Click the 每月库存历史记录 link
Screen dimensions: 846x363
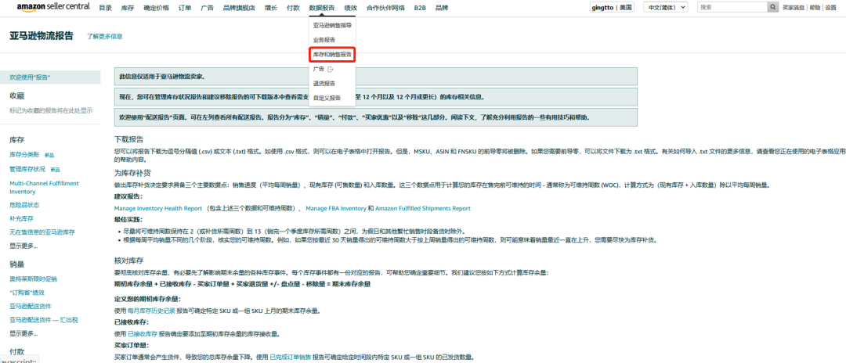pos(152,311)
